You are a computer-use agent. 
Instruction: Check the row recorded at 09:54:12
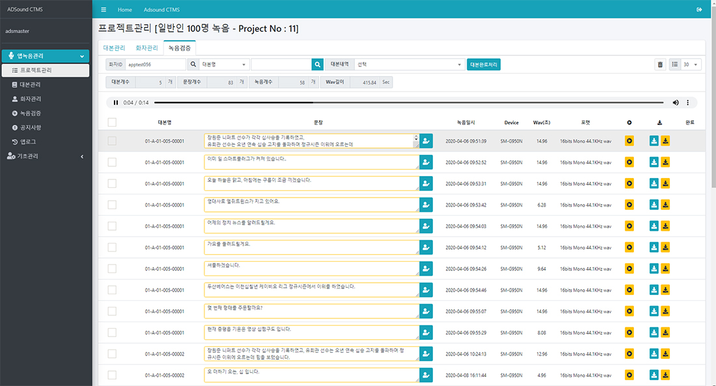(x=112, y=248)
